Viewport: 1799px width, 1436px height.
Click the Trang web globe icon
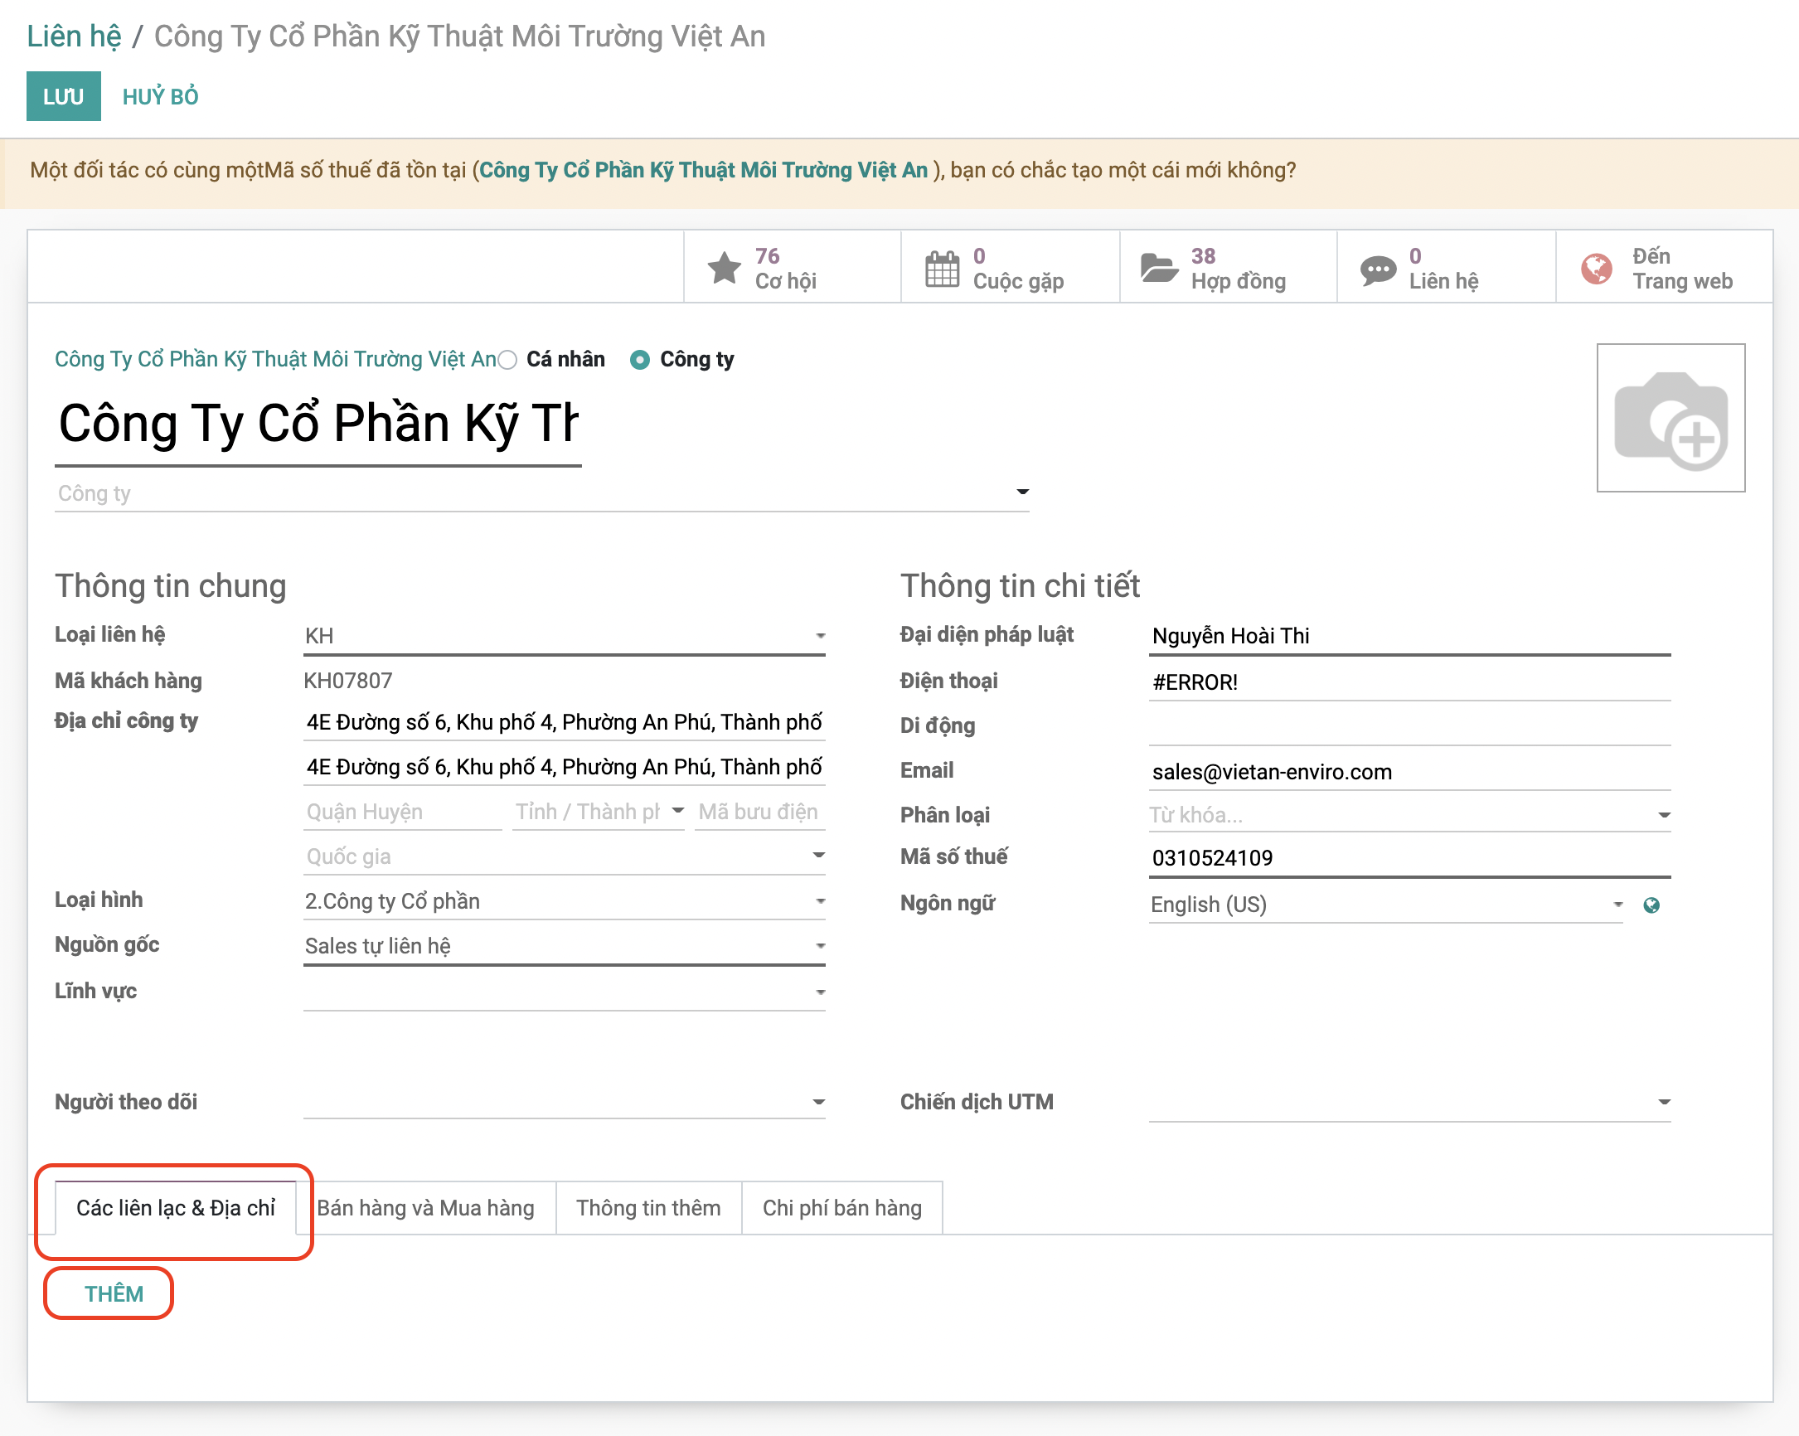click(1596, 268)
